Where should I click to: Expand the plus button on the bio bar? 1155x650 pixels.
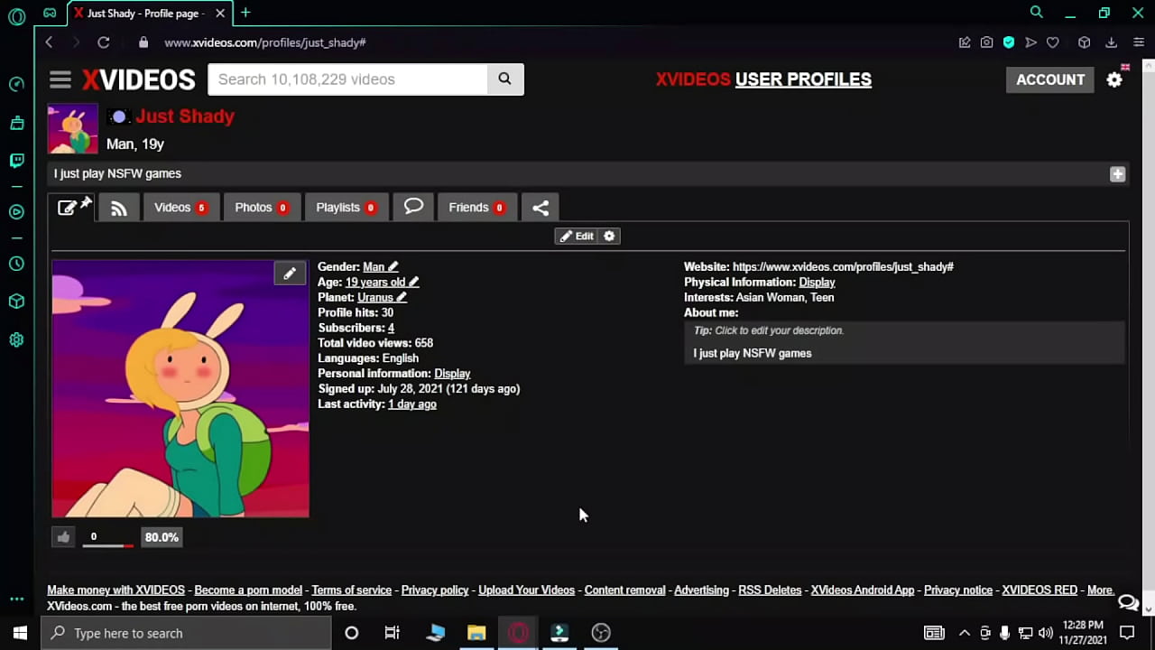click(x=1117, y=174)
